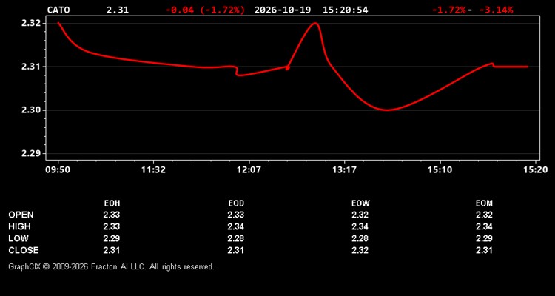Click the CLOSE row label

coord(24,250)
